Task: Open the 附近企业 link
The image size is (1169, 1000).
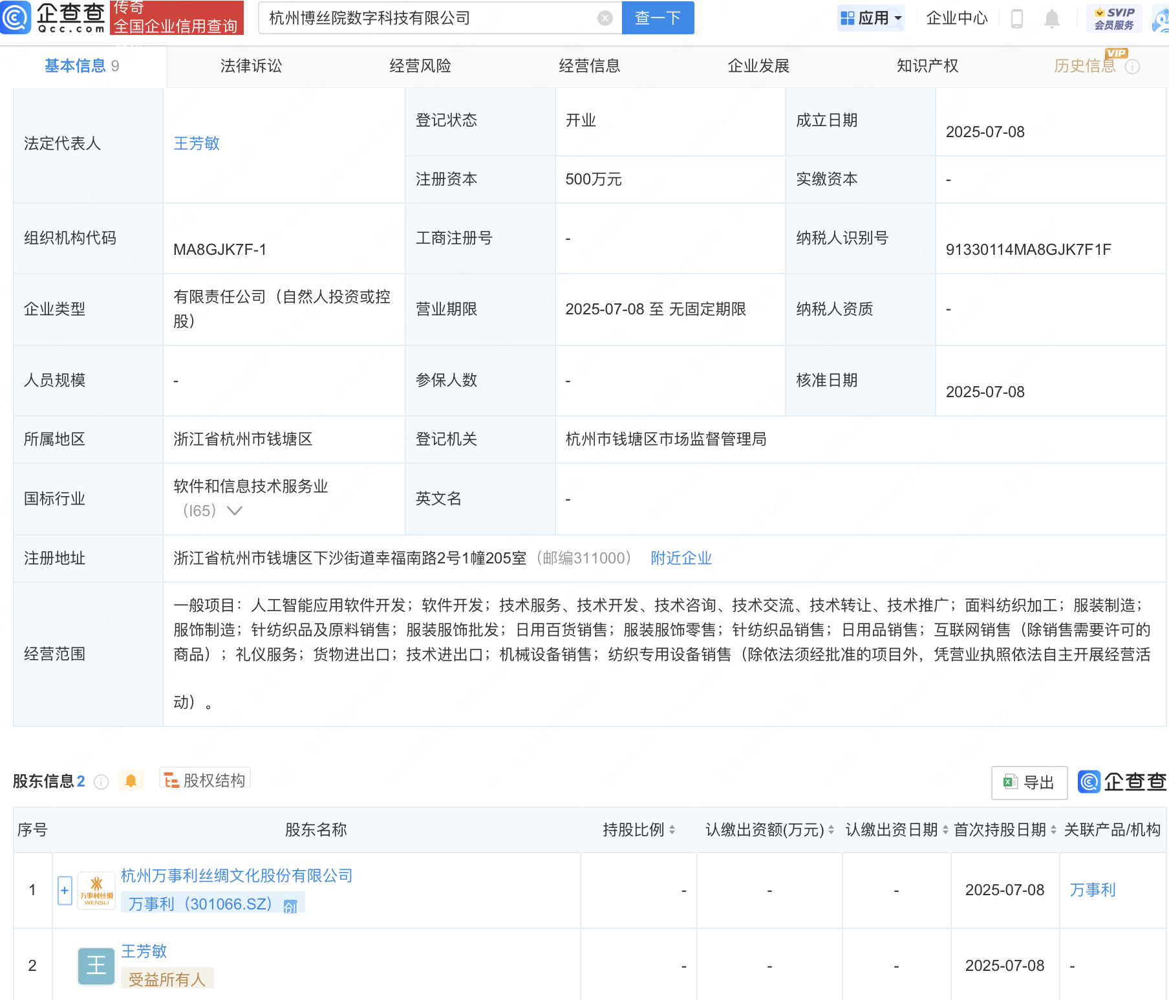Action: pyautogui.click(x=681, y=558)
